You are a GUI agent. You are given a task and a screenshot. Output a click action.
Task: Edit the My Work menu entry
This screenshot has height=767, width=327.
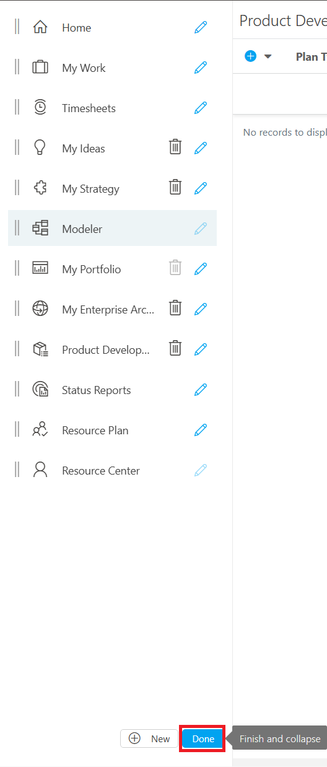pos(200,68)
